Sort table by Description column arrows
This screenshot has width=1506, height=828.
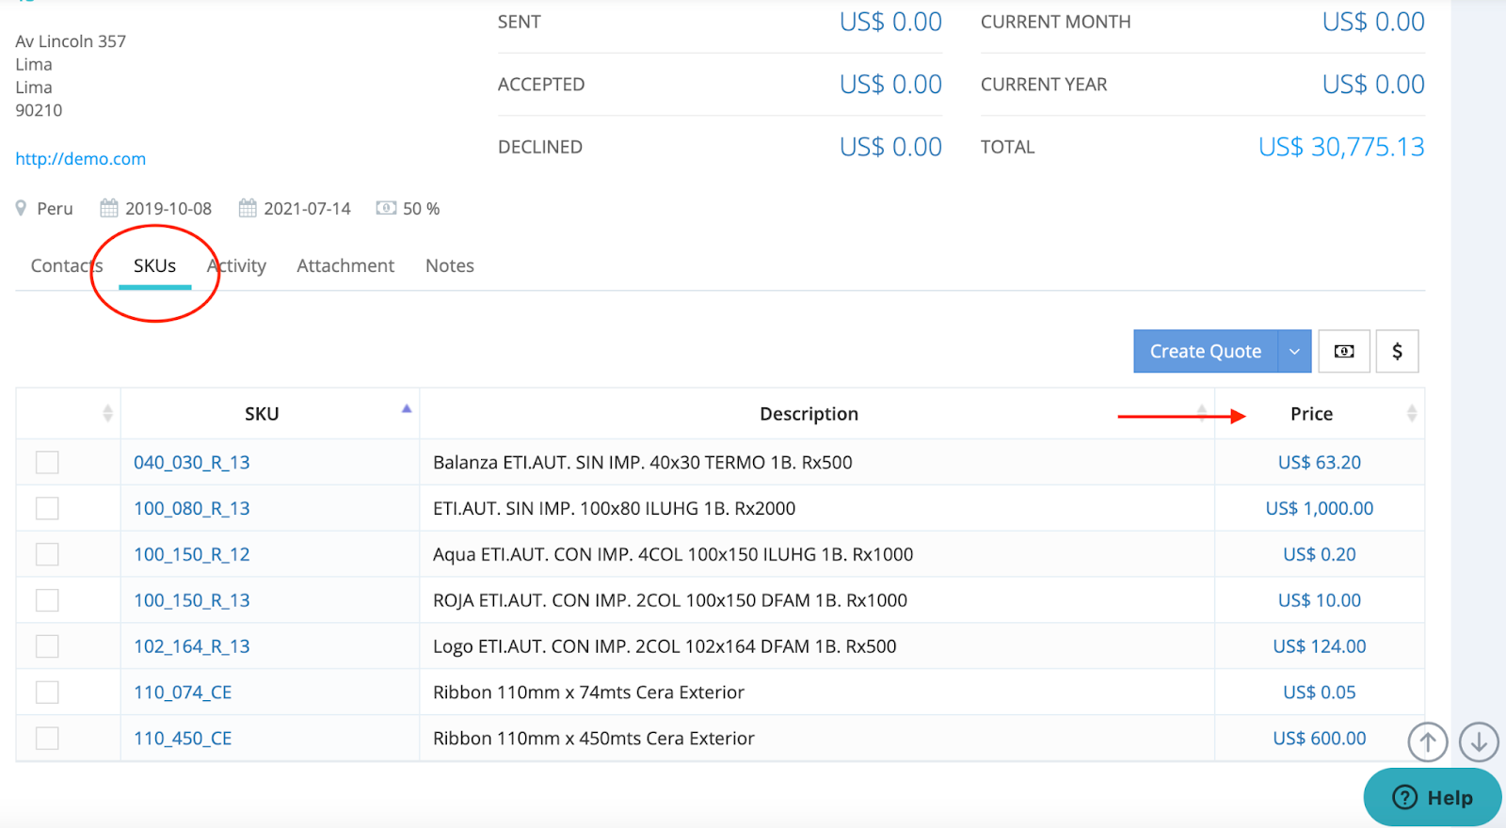tap(1202, 413)
